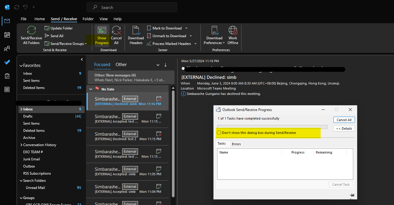The width and height of the screenshot is (394, 205).
Task: Switch to the Help ribbon tab
Action: (117, 19)
